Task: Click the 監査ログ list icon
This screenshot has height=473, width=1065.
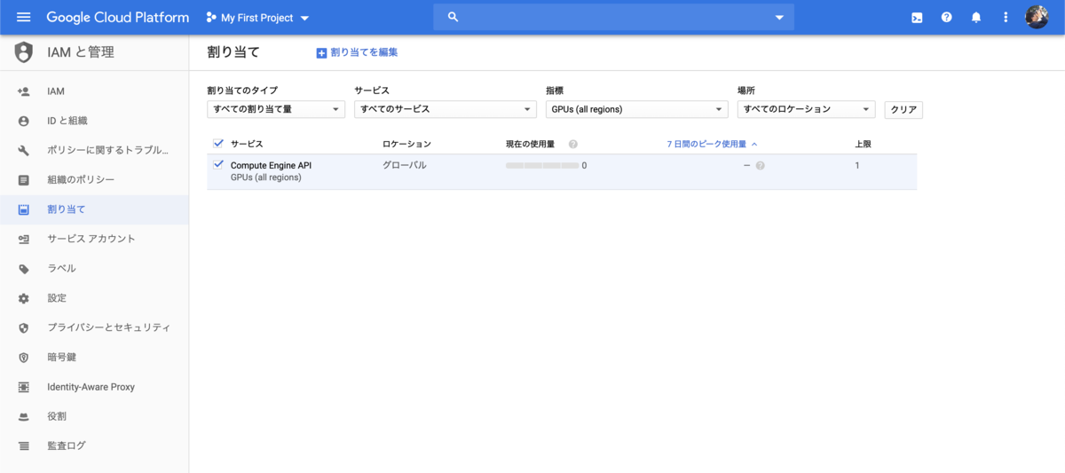Action: point(24,446)
